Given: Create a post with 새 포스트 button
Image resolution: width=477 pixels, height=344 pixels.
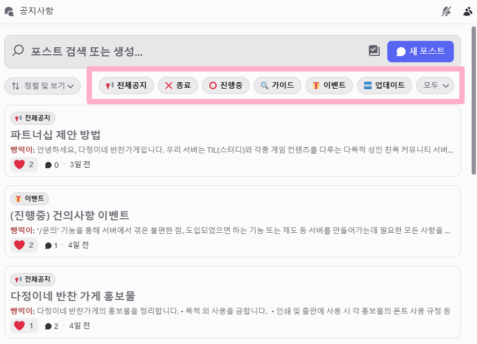Looking at the screenshot, I should [x=421, y=52].
